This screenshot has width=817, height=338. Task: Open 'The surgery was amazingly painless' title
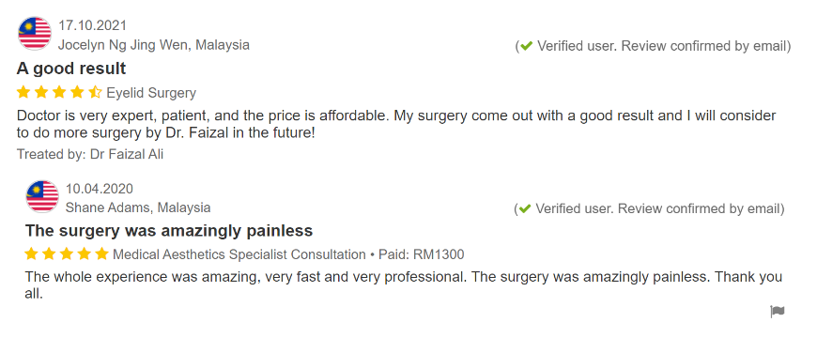(169, 230)
